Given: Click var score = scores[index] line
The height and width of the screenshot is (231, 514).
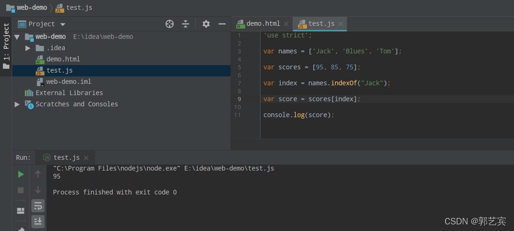Looking at the screenshot, I should [312, 99].
